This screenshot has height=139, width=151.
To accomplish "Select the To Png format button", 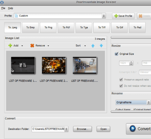I will [x=48, y=28].
